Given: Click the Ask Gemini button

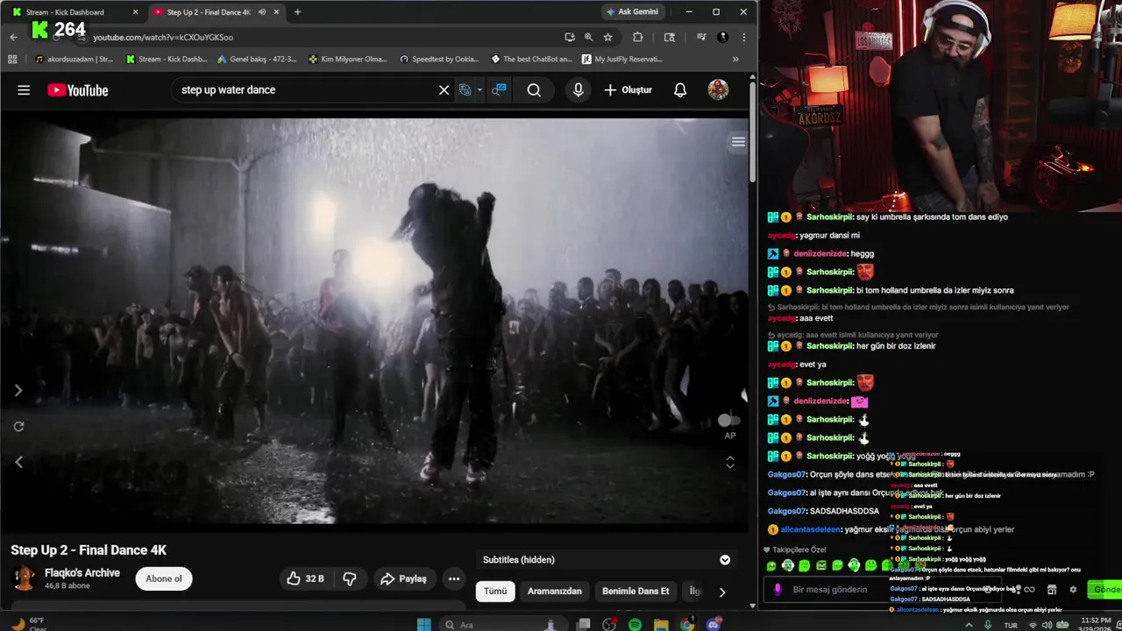Looking at the screenshot, I should 633,11.
